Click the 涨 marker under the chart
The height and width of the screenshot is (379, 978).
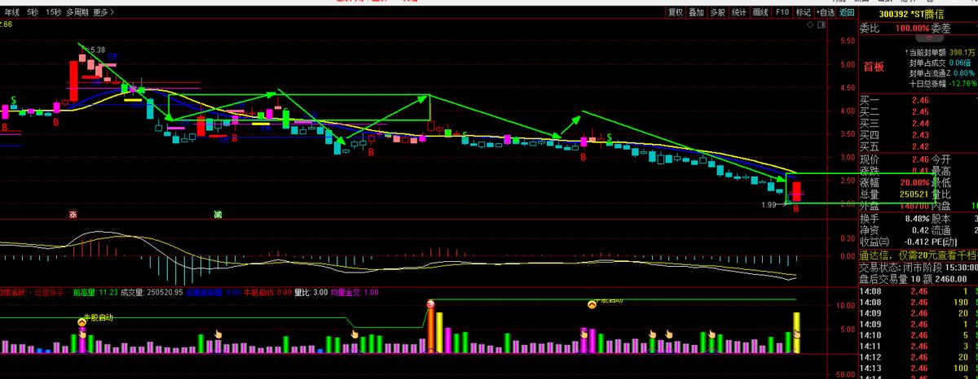73,214
